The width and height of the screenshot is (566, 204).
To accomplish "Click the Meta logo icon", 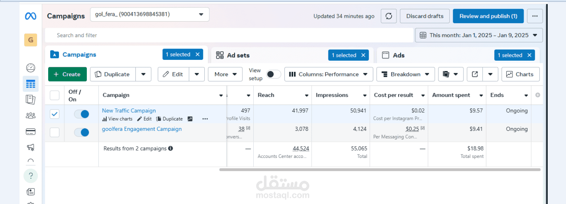I will 30,16.
